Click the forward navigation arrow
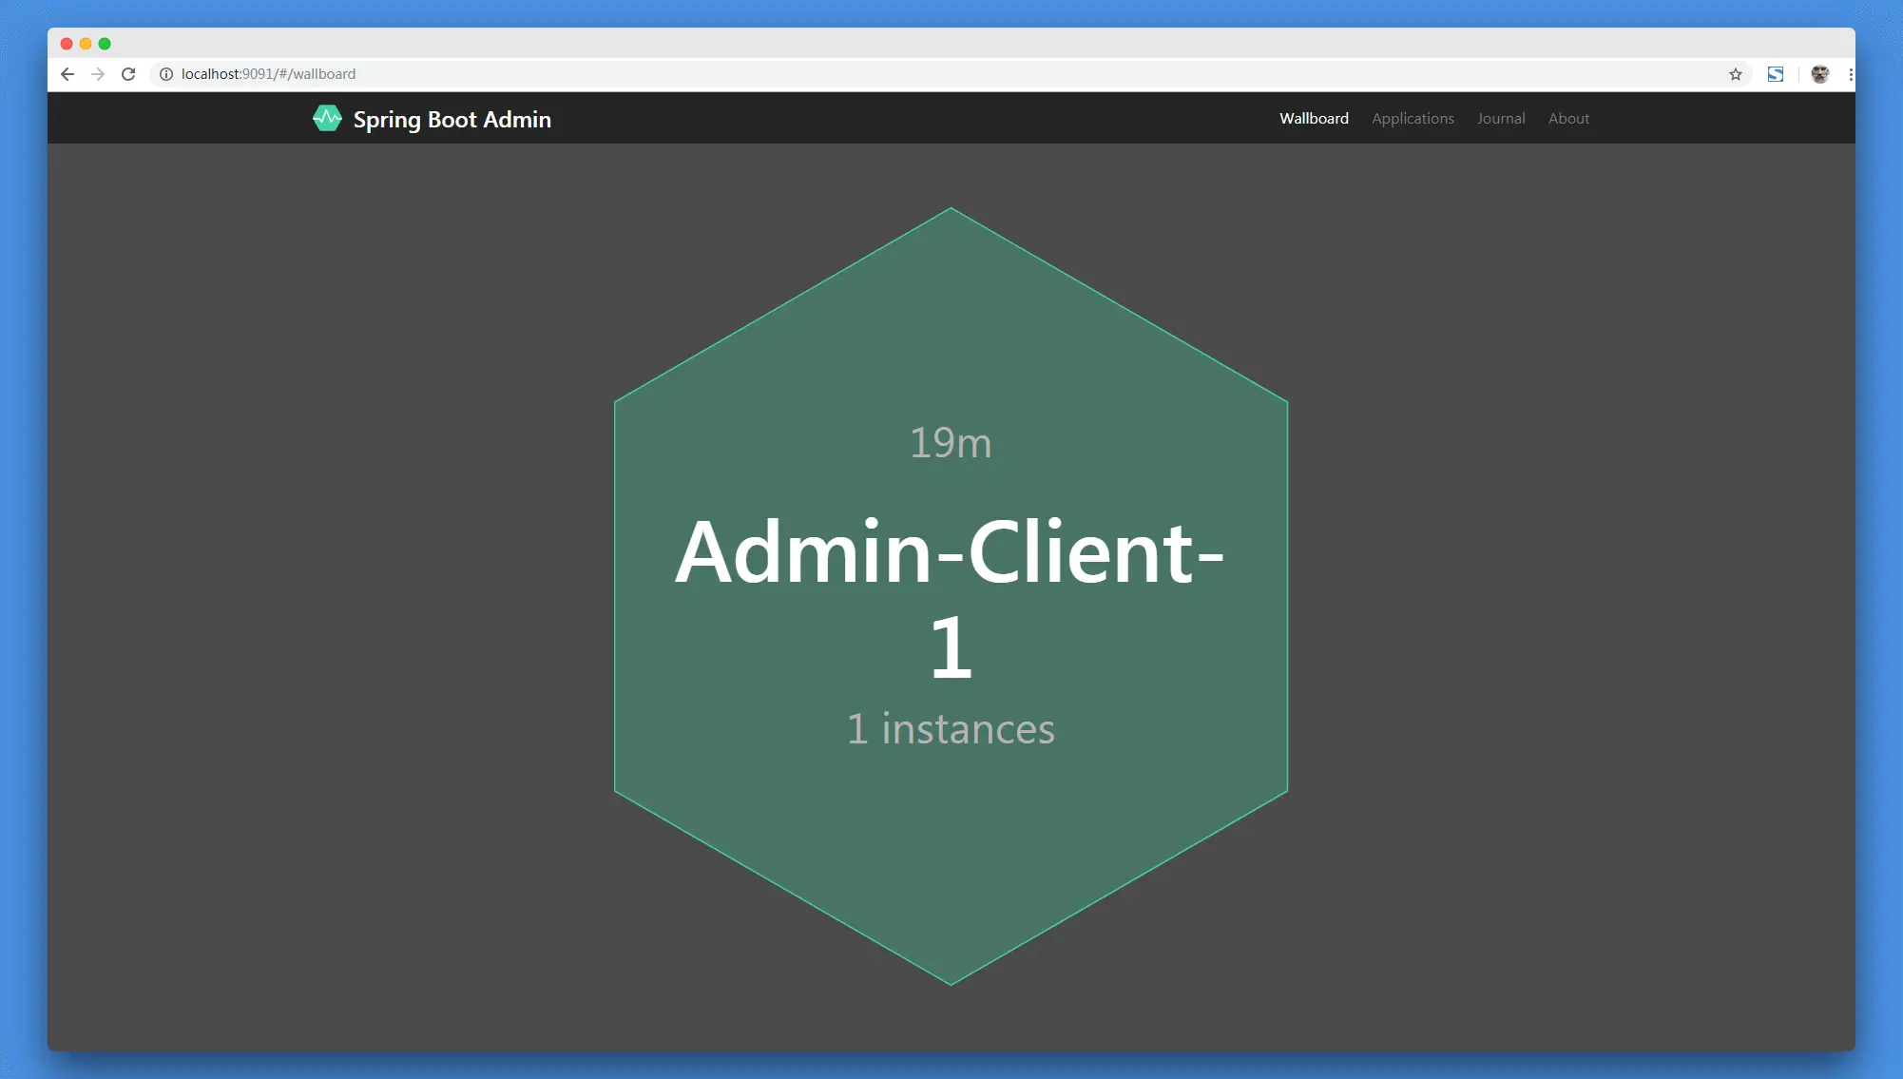This screenshot has height=1079, width=1903. coord(98,74)
